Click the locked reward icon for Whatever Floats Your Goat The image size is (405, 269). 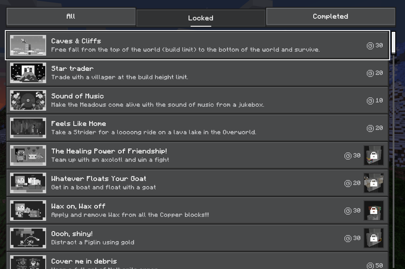tap(374, 183)
